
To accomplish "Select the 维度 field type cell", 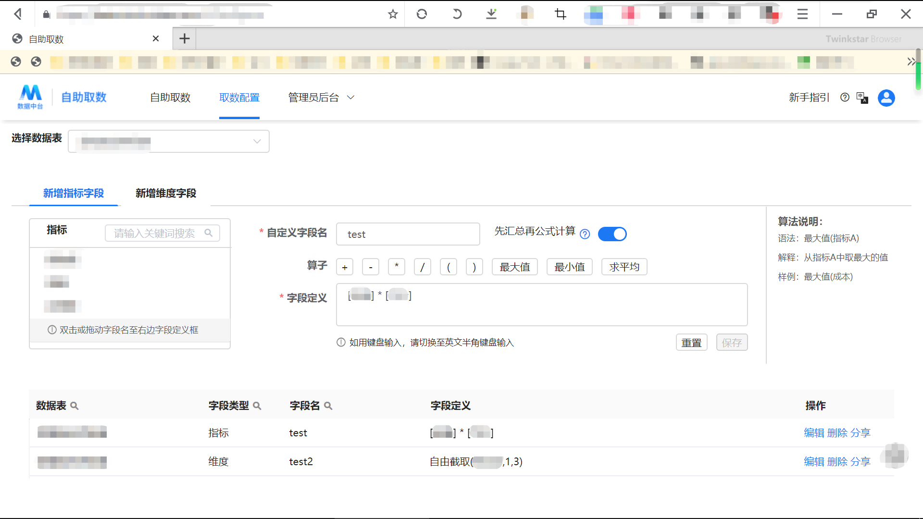I will click(218, 461).
